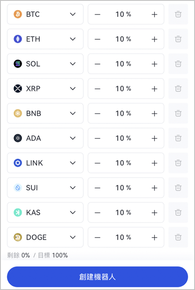The height and width of the screenshot is (290, 195).
Task: Decrease XRP allocation using minus sign
Action: tap(97, 89)
